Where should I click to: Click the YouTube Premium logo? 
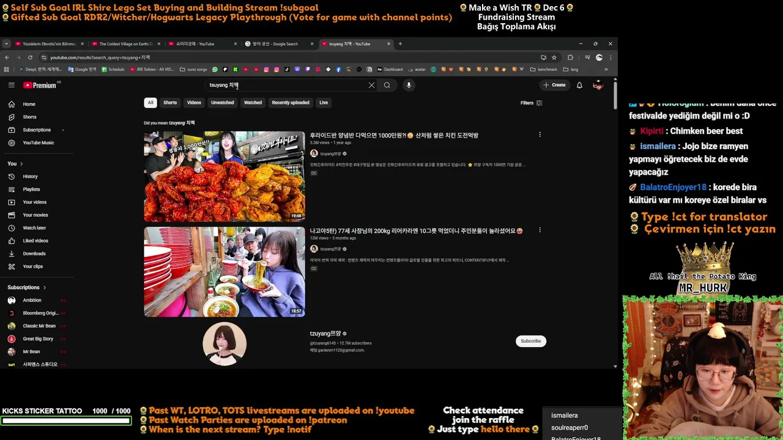(40, 86)
